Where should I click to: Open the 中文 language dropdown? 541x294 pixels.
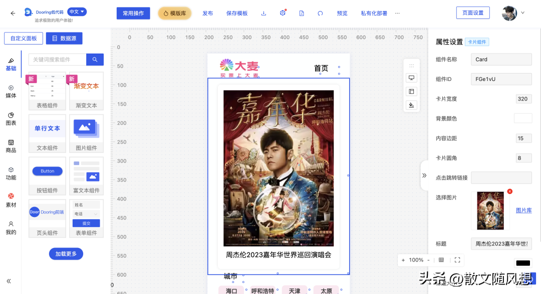pyautogui.click(x=77, y=11)
